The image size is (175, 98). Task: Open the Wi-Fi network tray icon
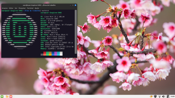point(160,96)
